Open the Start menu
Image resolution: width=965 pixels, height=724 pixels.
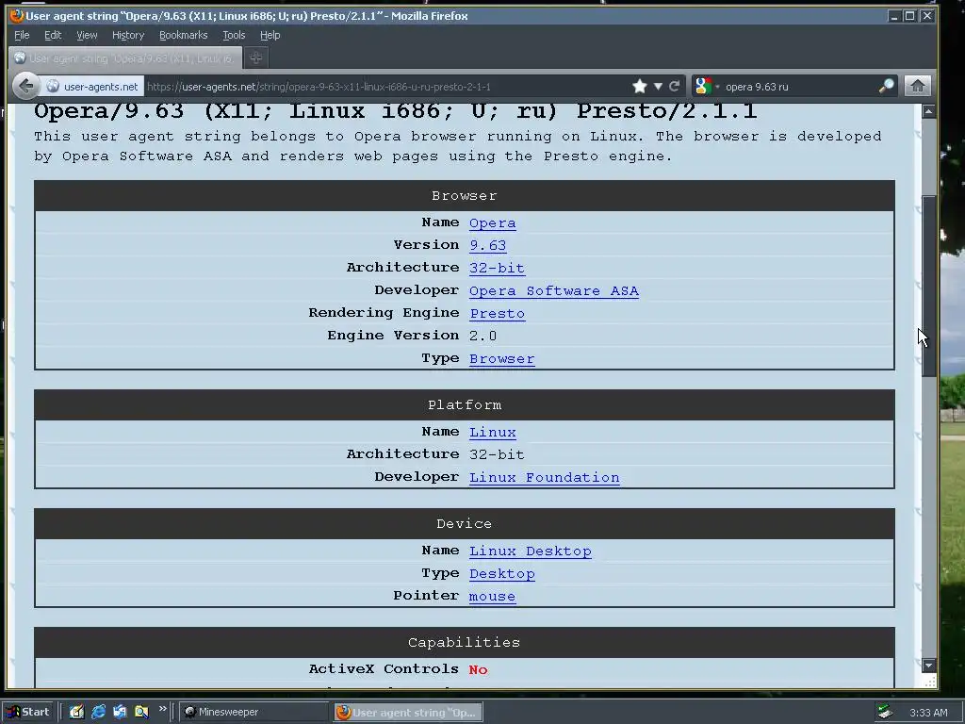(x=29, y=712)
